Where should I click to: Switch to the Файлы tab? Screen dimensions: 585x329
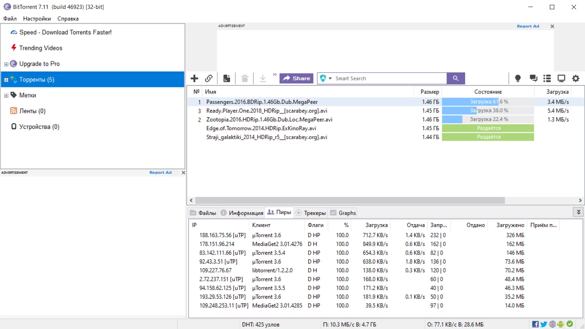point(203,213)
